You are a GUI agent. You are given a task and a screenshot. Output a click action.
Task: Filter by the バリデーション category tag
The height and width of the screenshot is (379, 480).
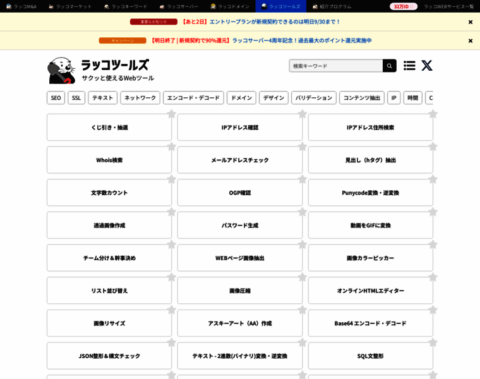[314, 98]
